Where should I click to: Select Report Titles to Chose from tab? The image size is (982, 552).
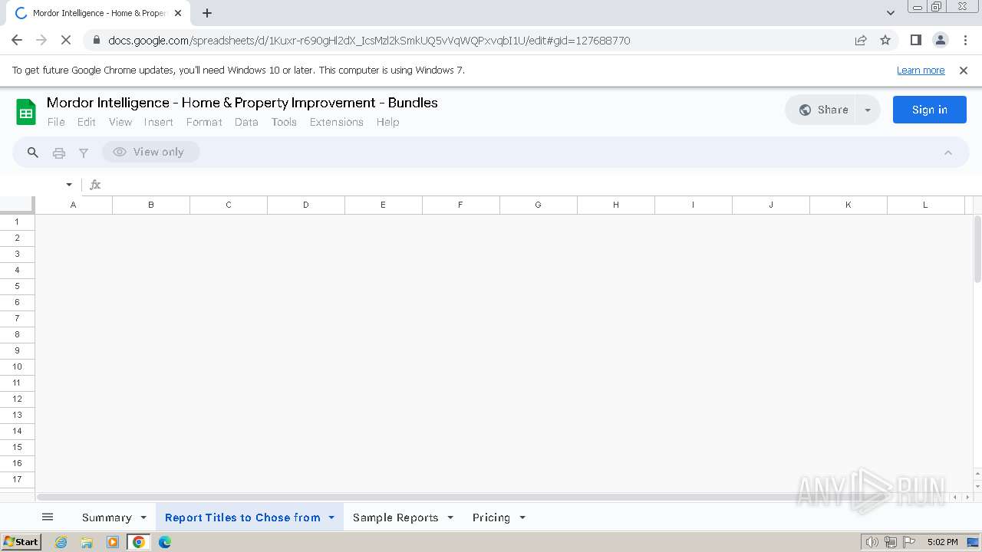(x=242, y=517)
